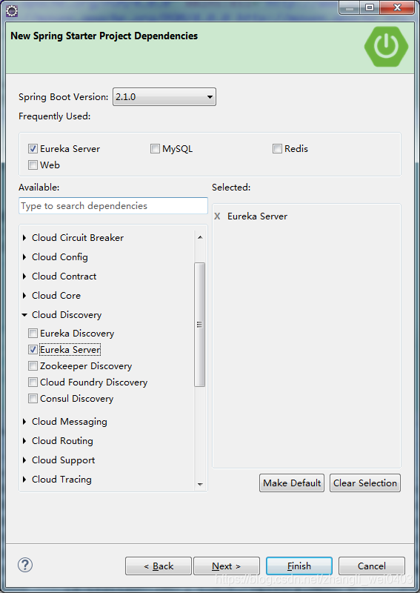Cancel the dependencies dialog

(372, 566)
